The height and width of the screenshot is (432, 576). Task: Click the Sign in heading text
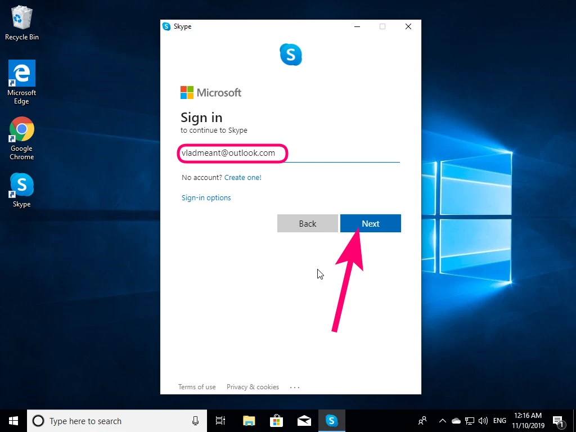[201, 118]
